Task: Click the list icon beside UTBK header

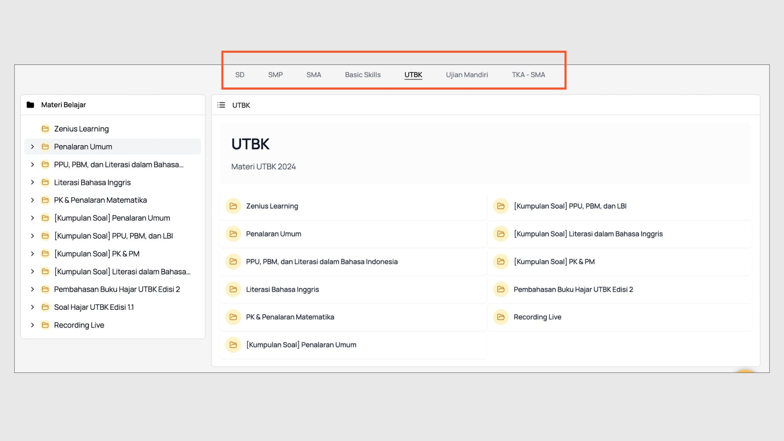Action: [221, 105]
